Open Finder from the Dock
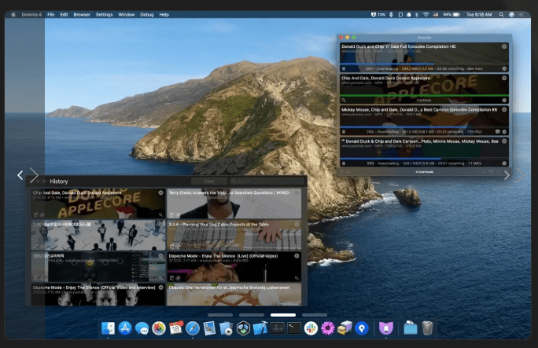 coord(108,328)
